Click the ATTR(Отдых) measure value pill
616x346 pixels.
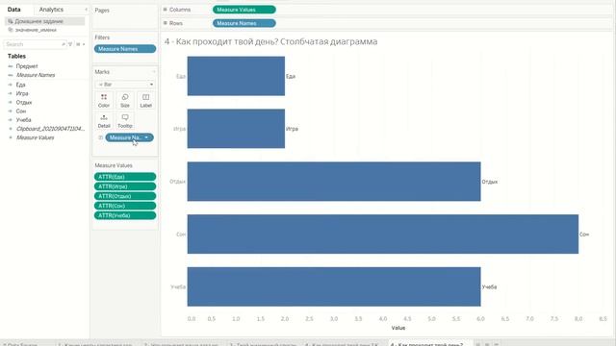click(125, 196)
